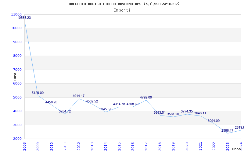Click the 2010 year label on x-axis
The image size is (244, 152).
(x=52, y=146)
